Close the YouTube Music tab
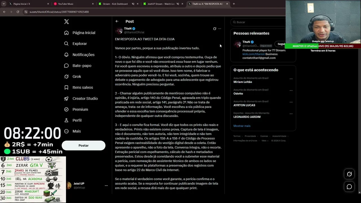 (93, 4)
